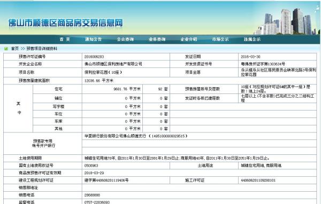The image size is (321, 204).
Task: Select land use value 城镇住宅用地, 商服用地
Action: tap(261, 166)
